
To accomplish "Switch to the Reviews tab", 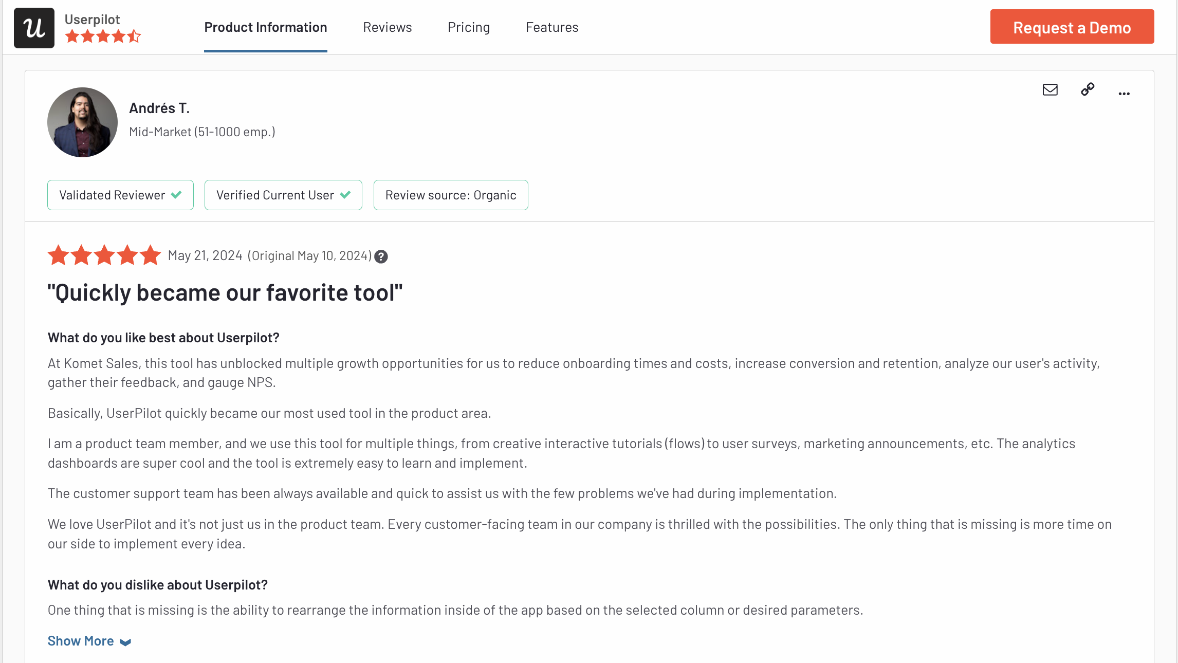I will coord(388,27).
